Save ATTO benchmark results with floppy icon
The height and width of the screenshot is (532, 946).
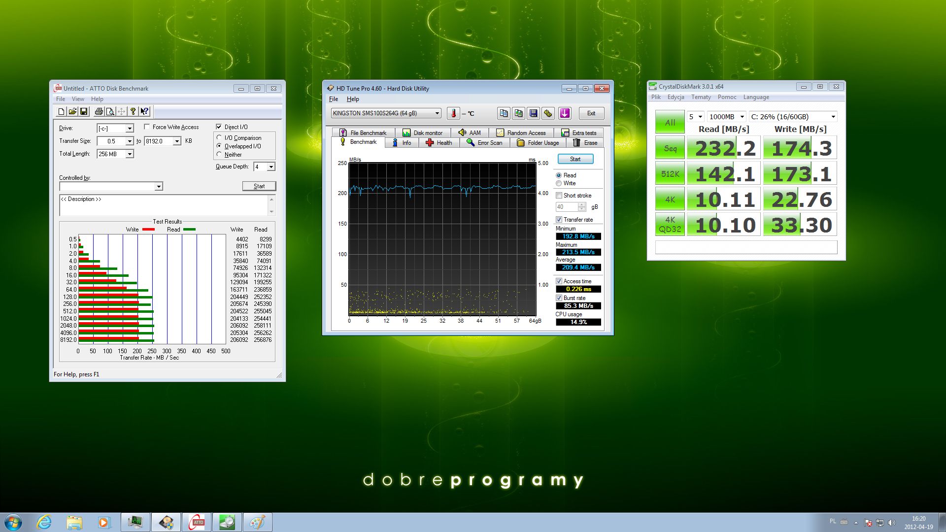(x=84, y=111)
